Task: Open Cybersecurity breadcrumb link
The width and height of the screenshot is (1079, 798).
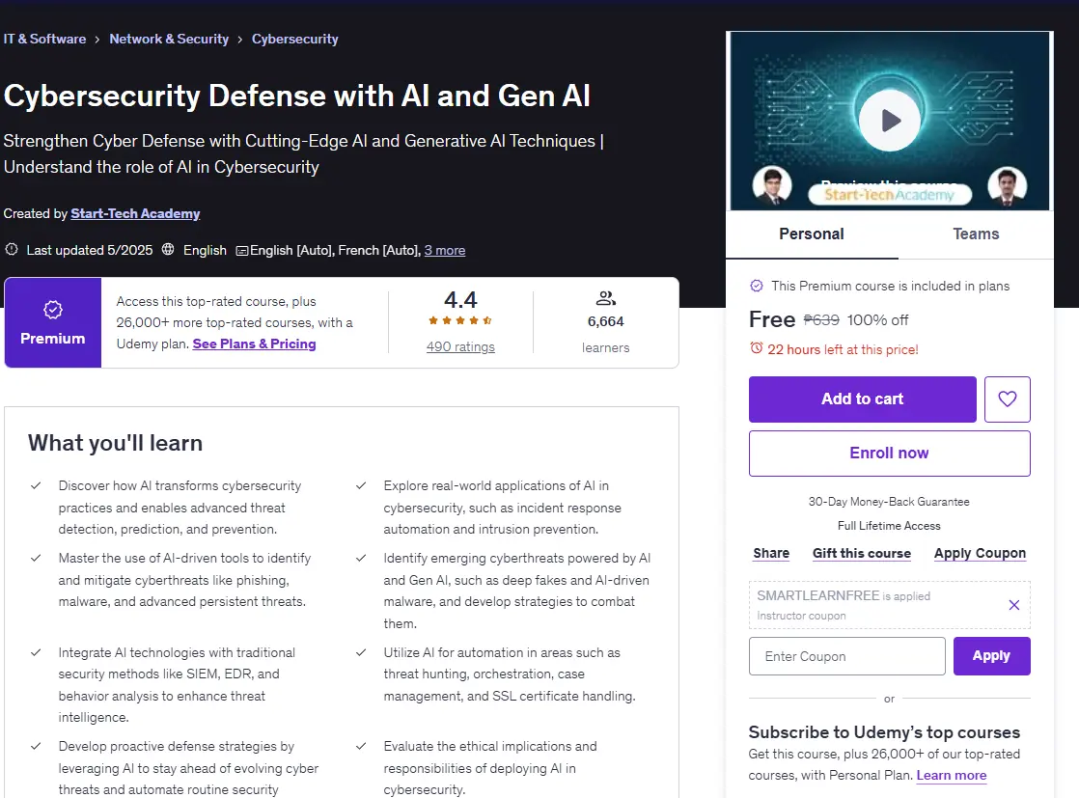Action: pos(294,40)
